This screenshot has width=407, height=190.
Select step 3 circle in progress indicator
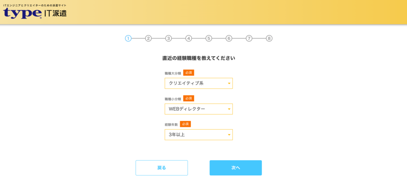point(169,39)
